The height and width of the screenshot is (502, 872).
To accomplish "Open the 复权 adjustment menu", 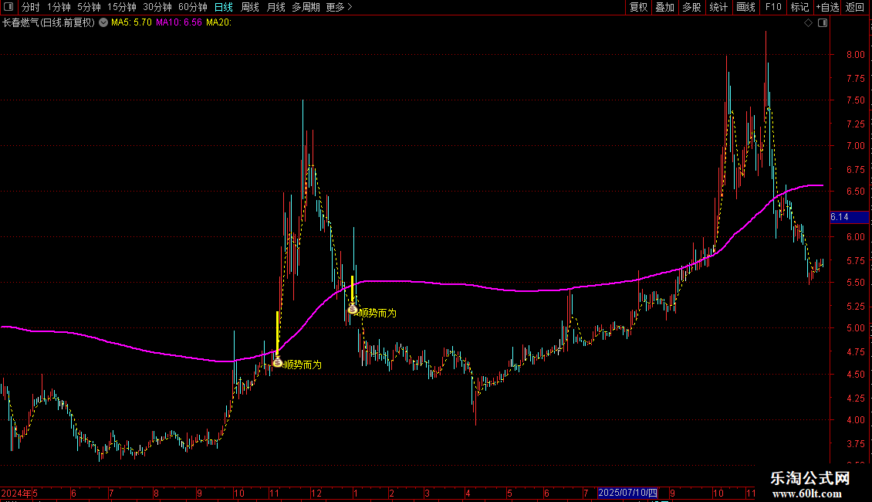I will click(638, 7).
